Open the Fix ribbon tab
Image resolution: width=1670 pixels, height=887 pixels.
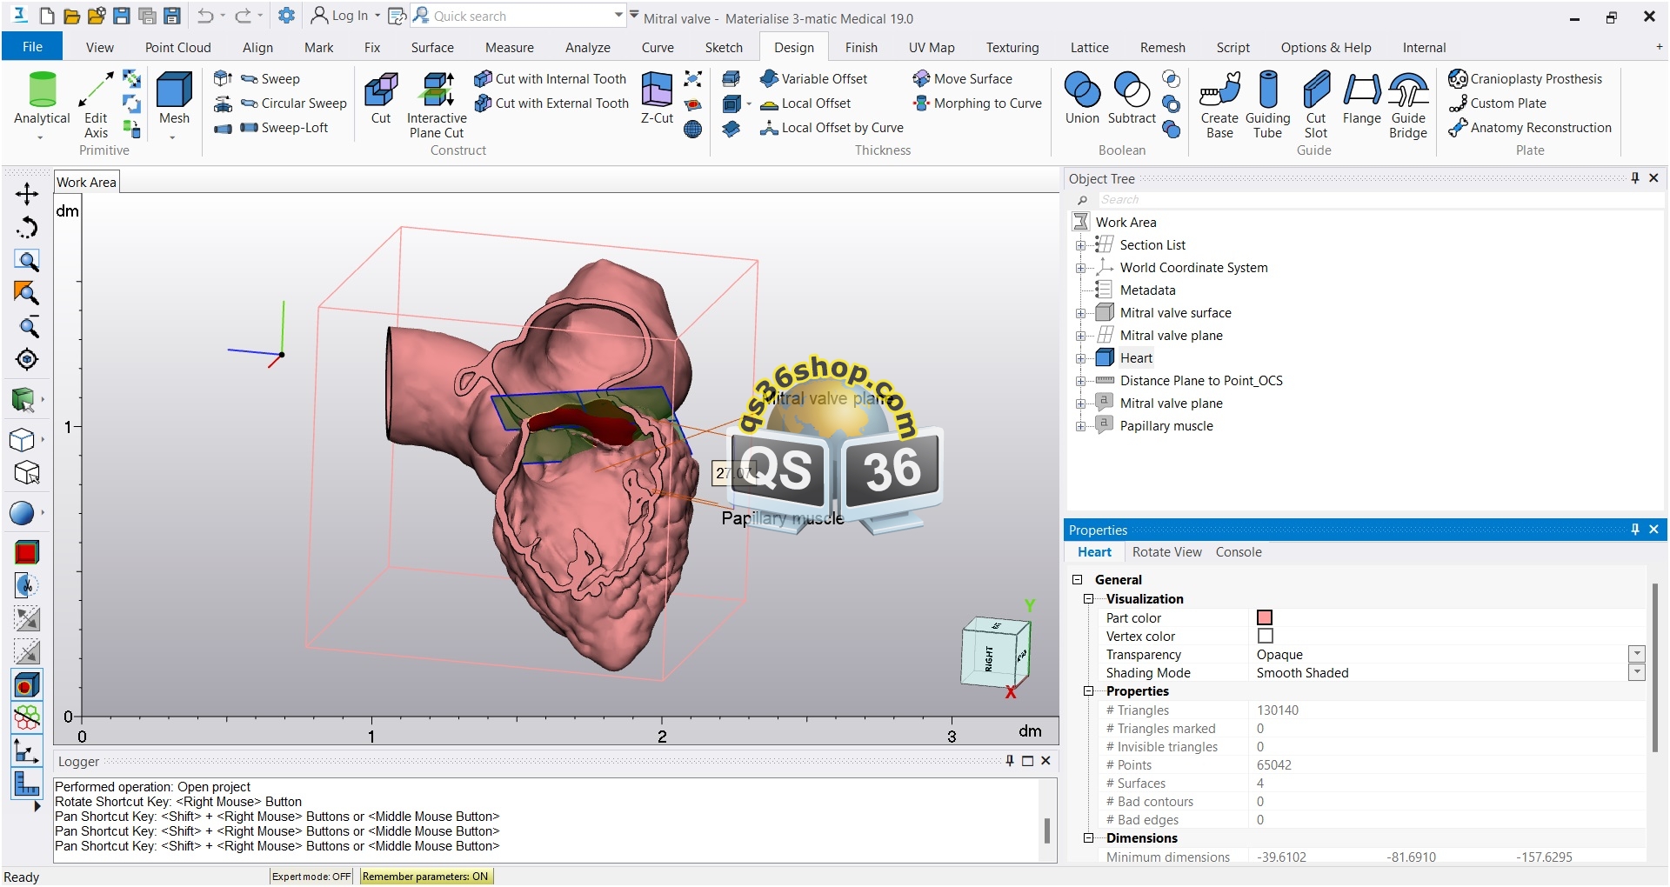pos(372,48)
